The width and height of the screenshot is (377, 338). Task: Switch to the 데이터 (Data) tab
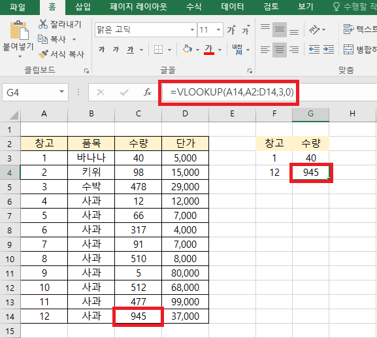[x=233, y=7]
